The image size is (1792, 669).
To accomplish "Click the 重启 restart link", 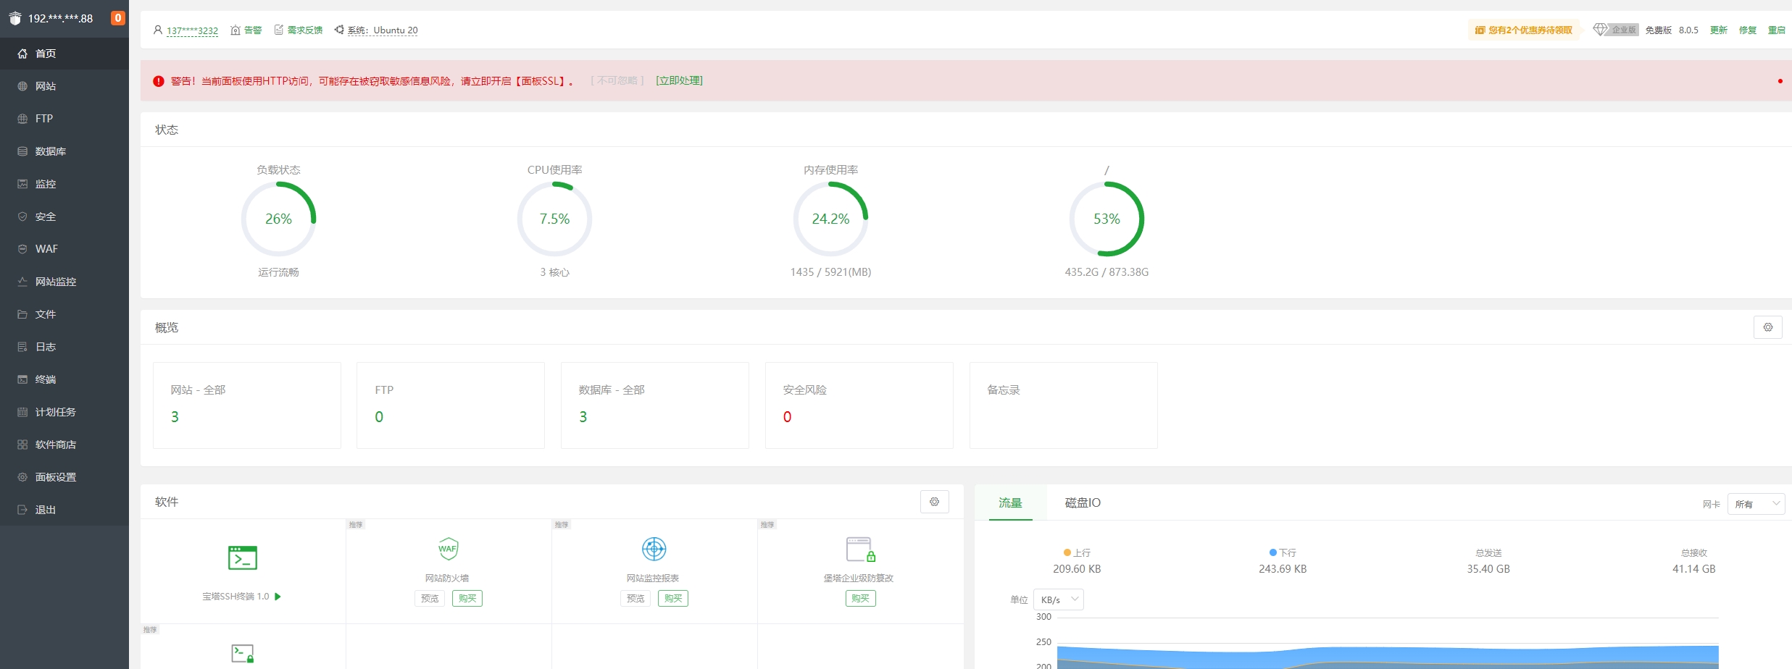I will [1777, 30].
